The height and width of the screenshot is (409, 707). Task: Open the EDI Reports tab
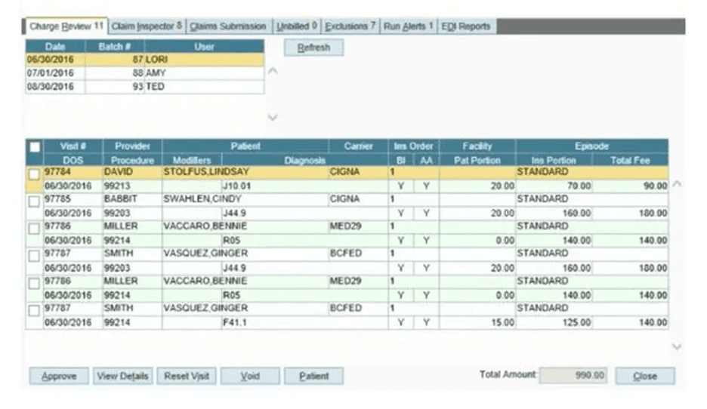coord(465,26)
